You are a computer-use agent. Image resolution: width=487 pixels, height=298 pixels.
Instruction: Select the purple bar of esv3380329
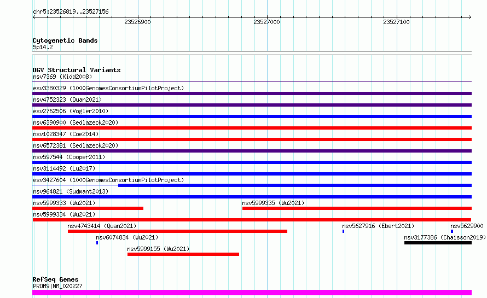252,94
